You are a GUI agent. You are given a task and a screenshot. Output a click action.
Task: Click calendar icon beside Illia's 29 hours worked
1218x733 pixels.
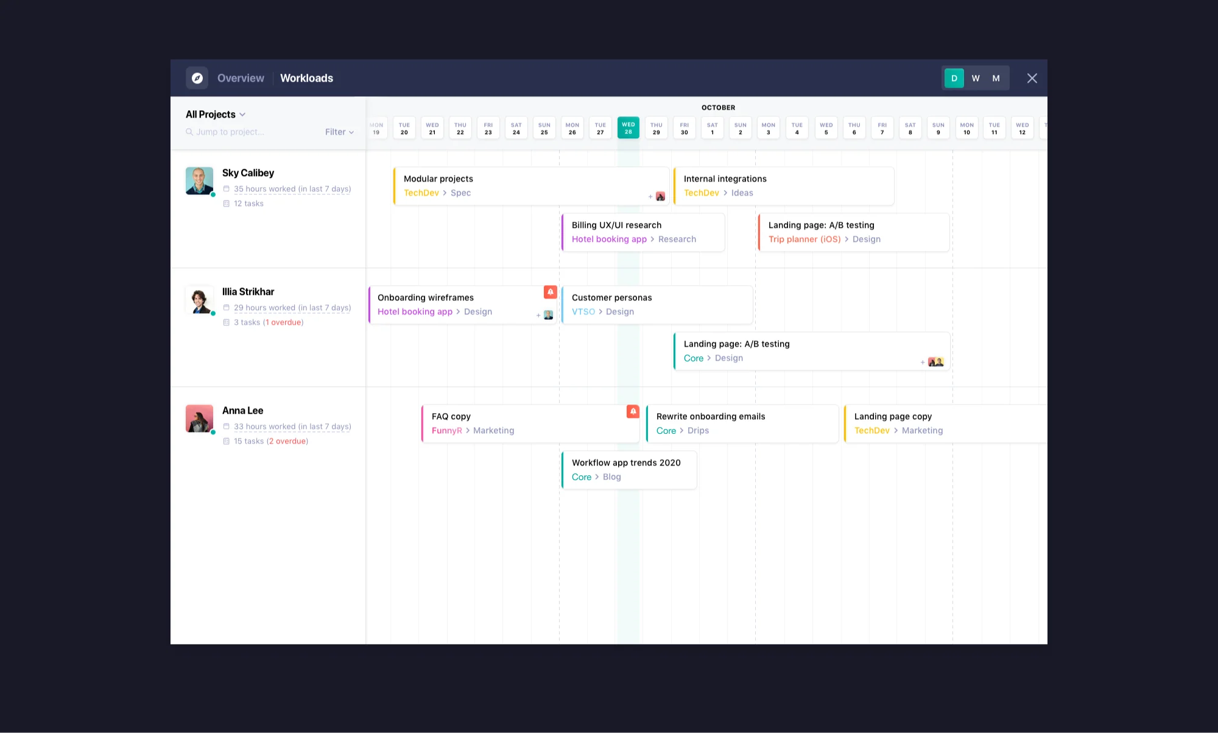click(x=227, y=308)
